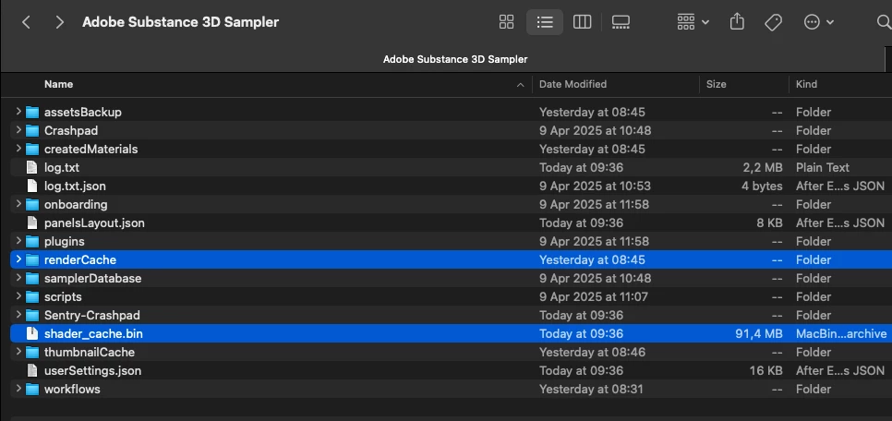Click the thumbnailCache folder icon
Image resolution: width=892 pixels, height=421 pixels.
click(32, 352)
